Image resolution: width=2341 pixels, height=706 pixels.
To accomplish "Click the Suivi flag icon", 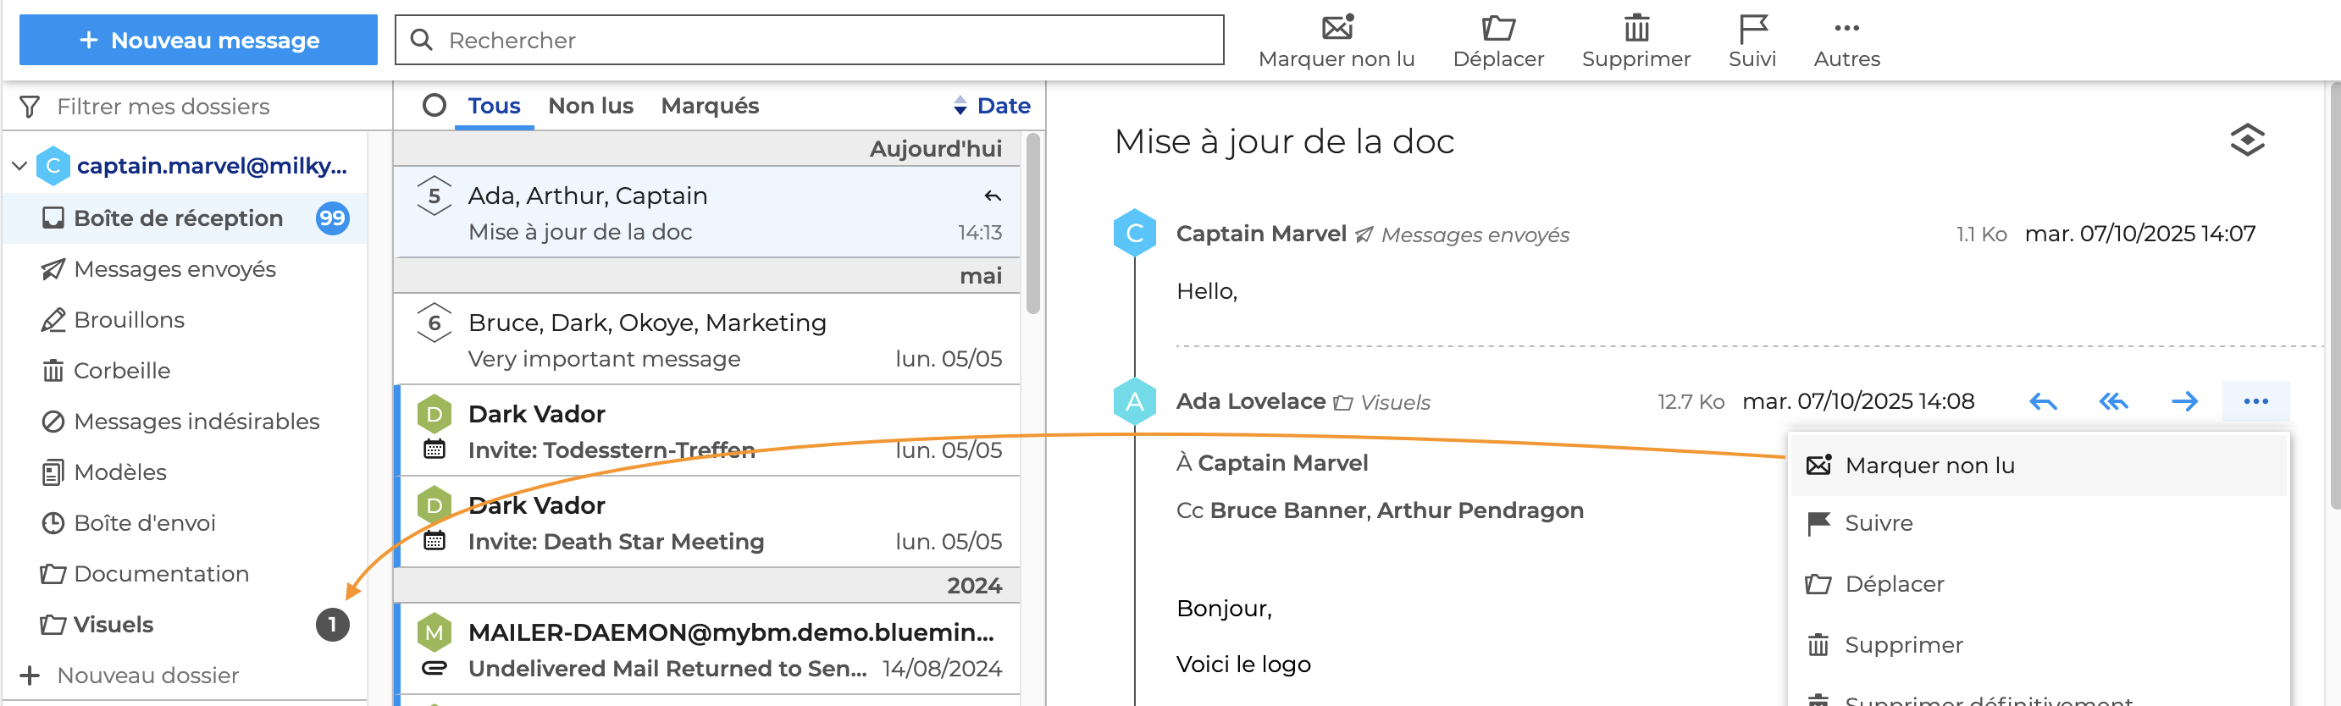I will (x=1752, y=28).
